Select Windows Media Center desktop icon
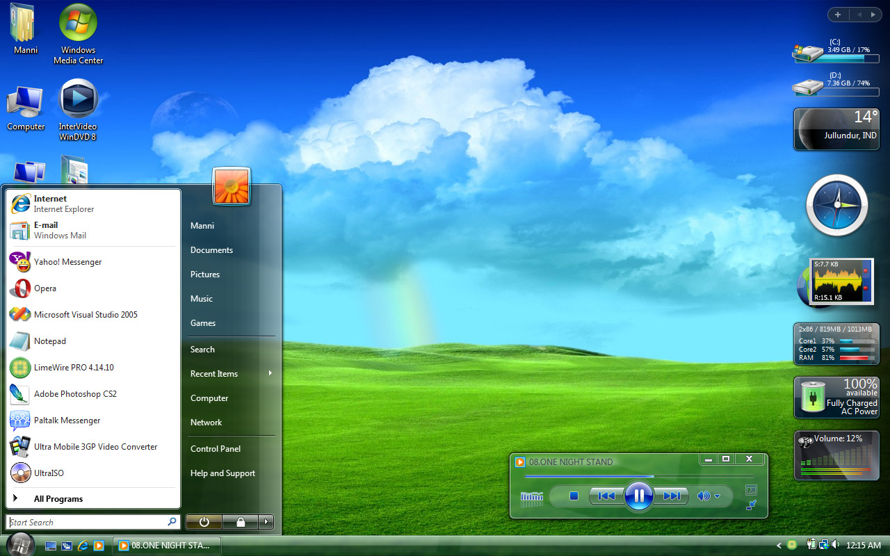890x556 pixels. [78, 34]
